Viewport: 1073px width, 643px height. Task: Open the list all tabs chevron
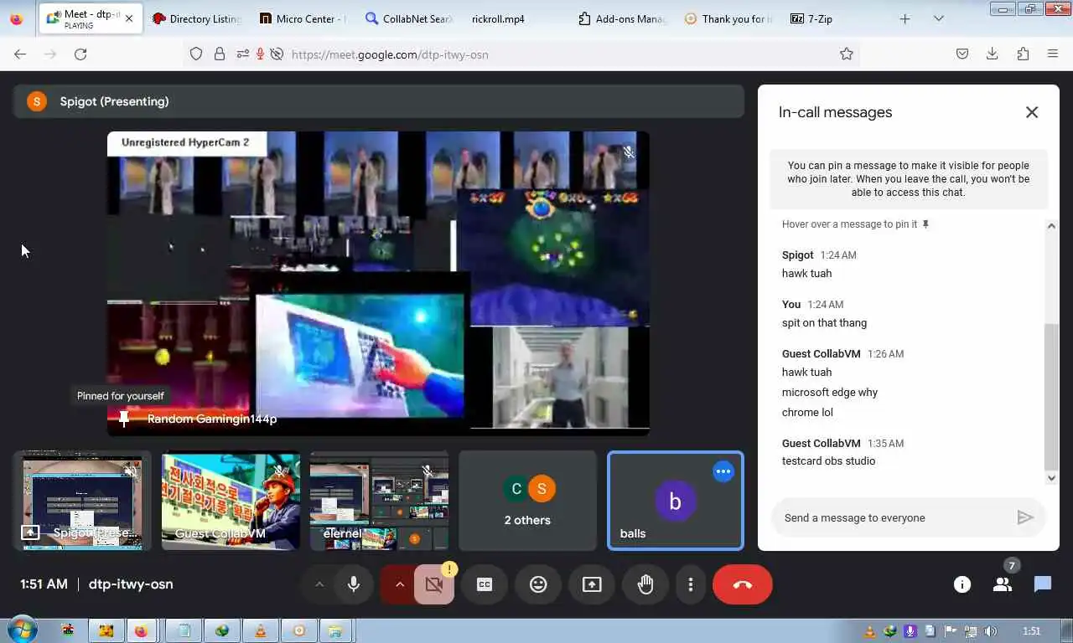[939, 18]
